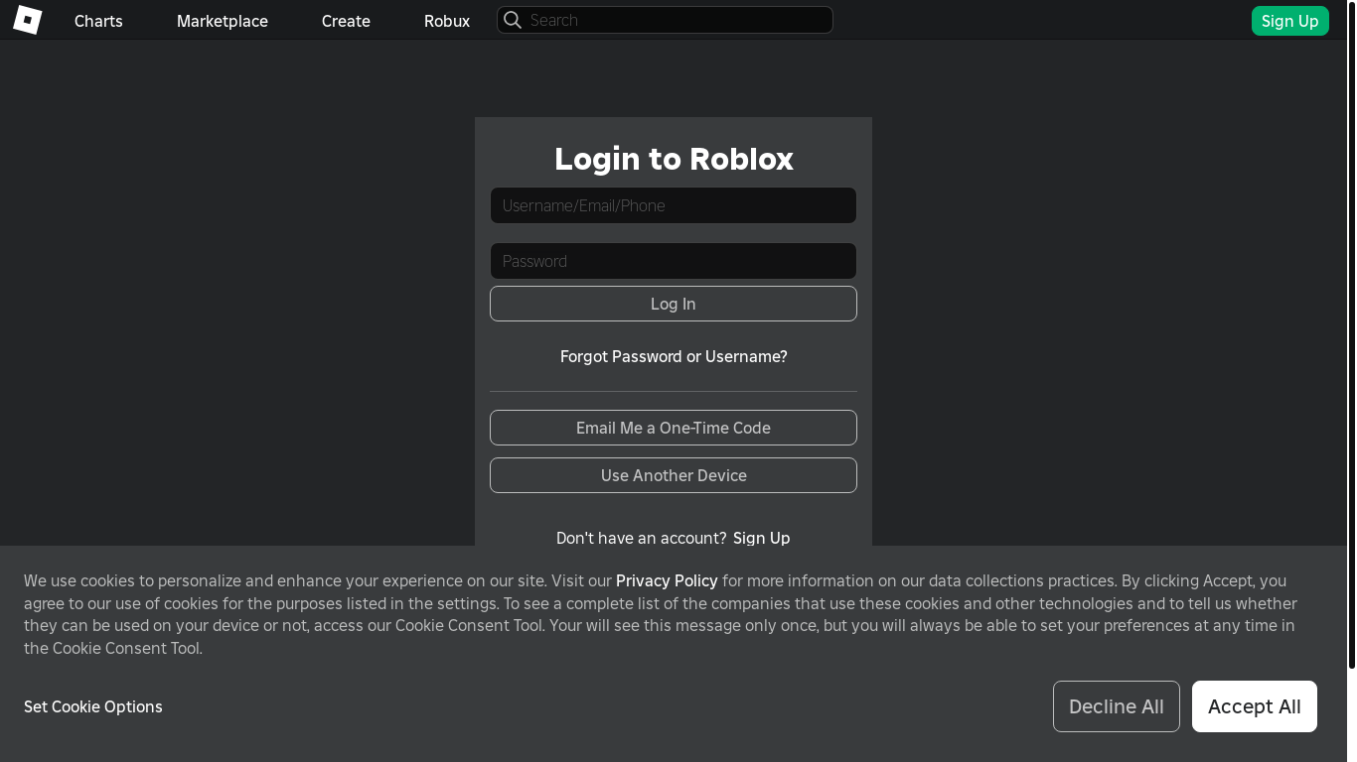Image resolution: width=1357 pixels, height=762 pixels.
Task: Open the Marketplace nav item
Action: tap(223, 21)
